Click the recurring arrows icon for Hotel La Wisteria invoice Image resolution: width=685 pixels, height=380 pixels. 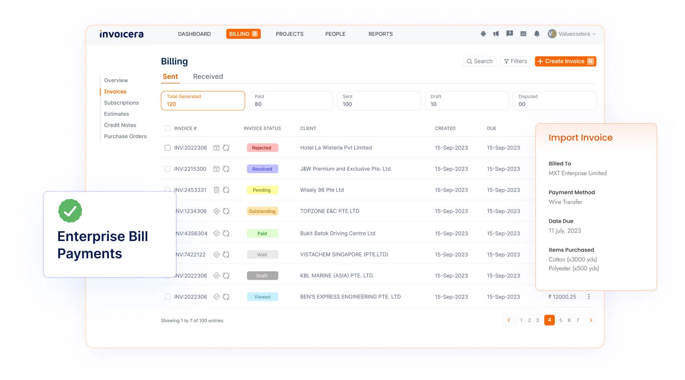(x=226, y=148)
